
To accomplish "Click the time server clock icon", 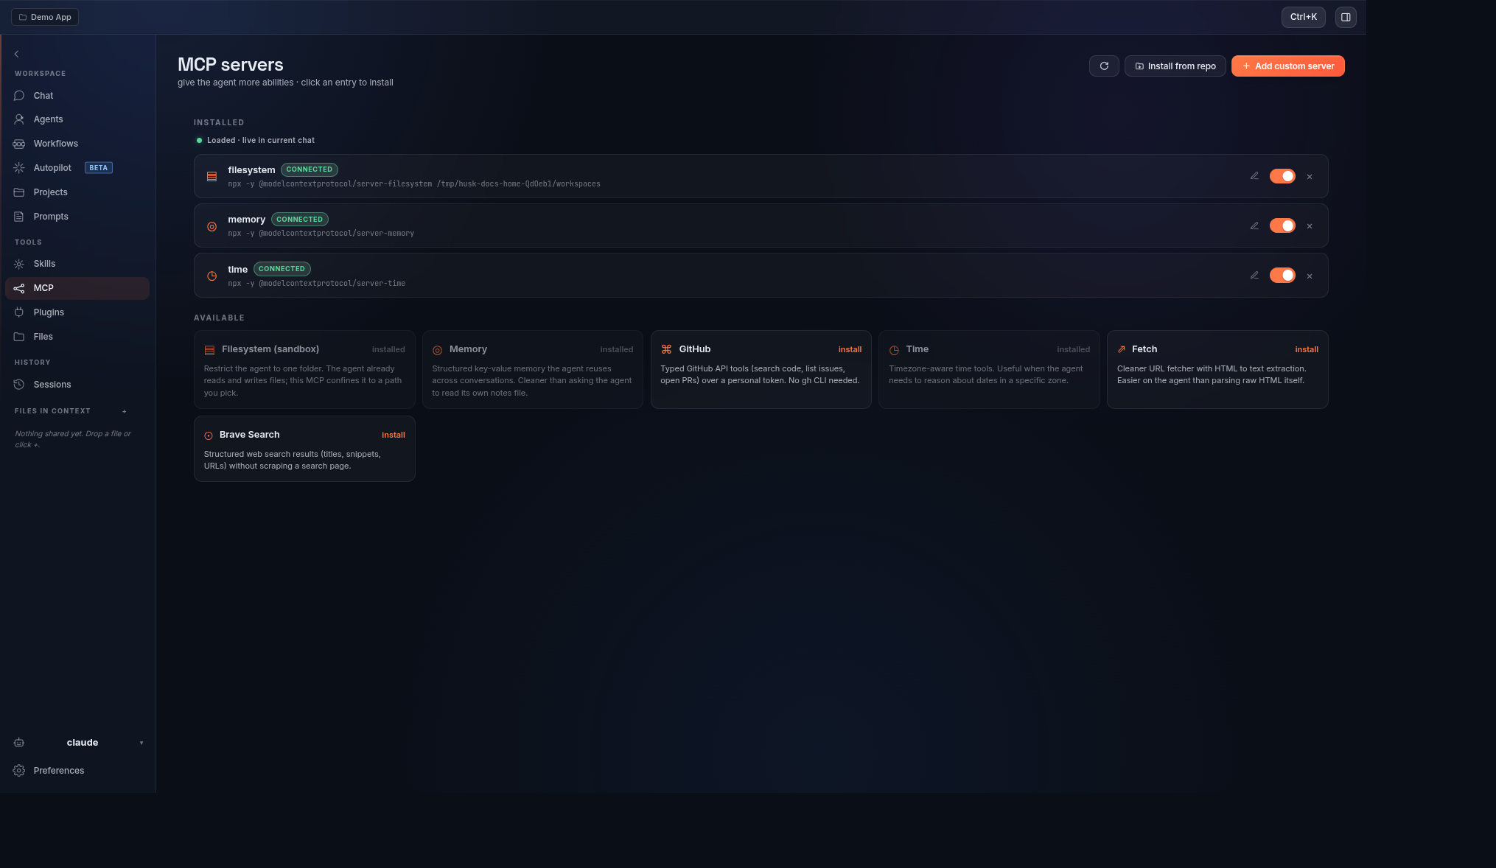I will point(212,276).
